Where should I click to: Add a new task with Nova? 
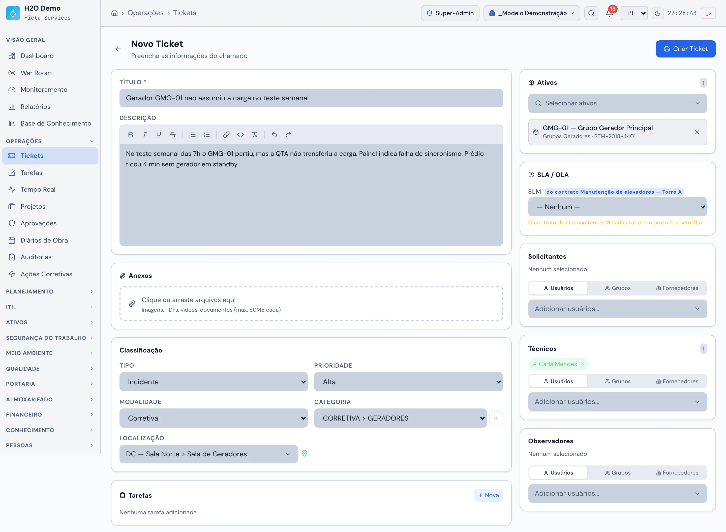(488, 495)
